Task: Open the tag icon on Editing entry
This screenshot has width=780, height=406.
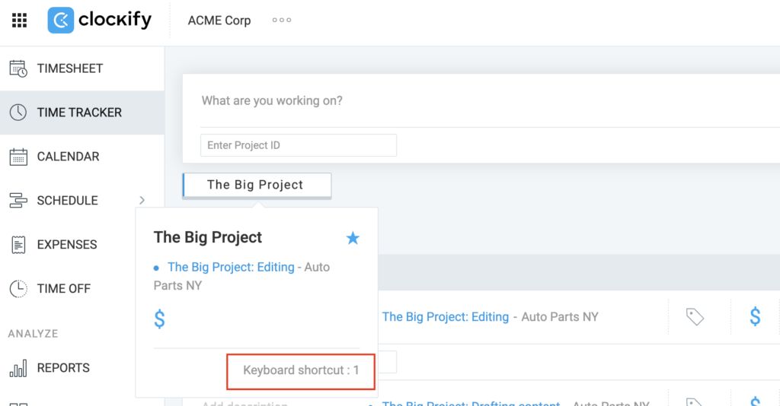Action: coord(695,316)
